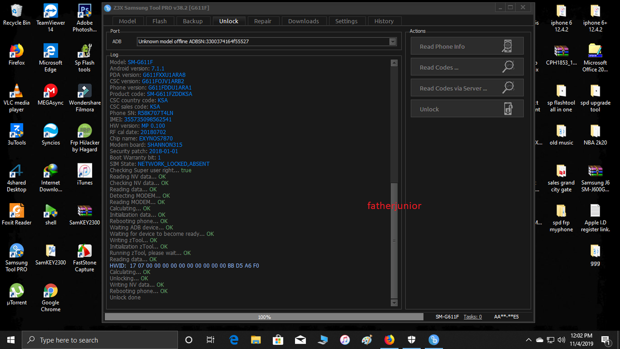The height and width of the screenshot is (349, 620).
Task: Select the Internet Download Manager desktop icon
Action: (x=50, y=178)
